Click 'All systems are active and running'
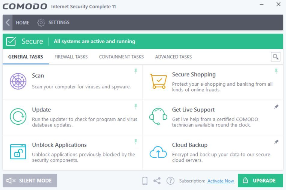286x190 pixels. coord(94,41)
